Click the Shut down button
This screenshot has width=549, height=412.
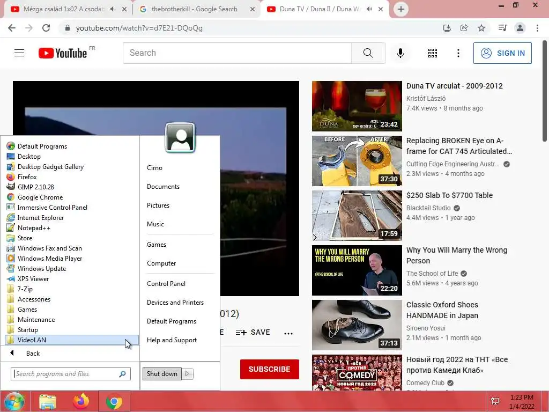pos(162,374)
